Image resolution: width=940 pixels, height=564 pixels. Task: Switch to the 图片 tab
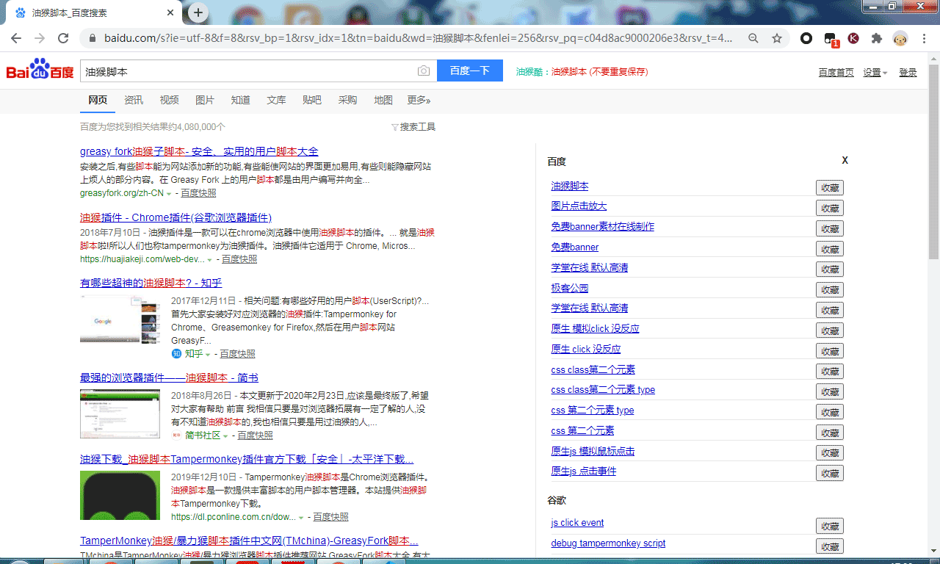click(x=205, y=100)
